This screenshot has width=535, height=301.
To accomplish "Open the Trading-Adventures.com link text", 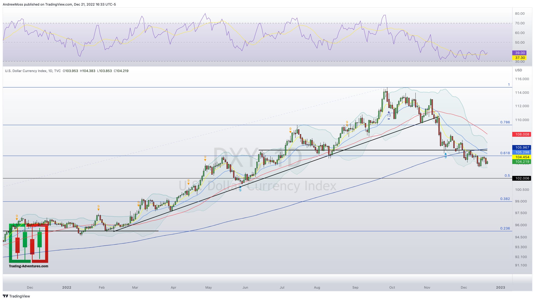I will 28,266.
